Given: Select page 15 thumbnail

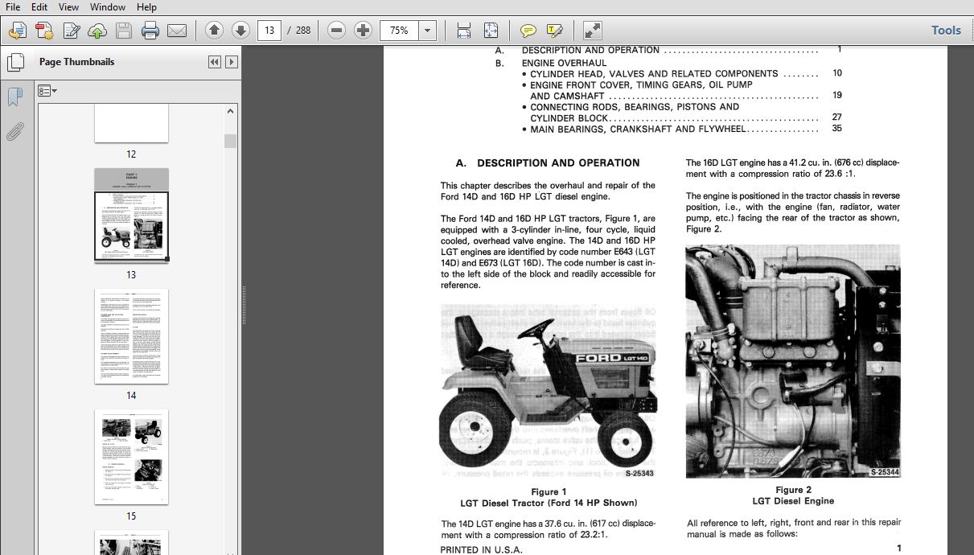Looking at the screenshot, I should pyautogui.click(x=131, y=457).
